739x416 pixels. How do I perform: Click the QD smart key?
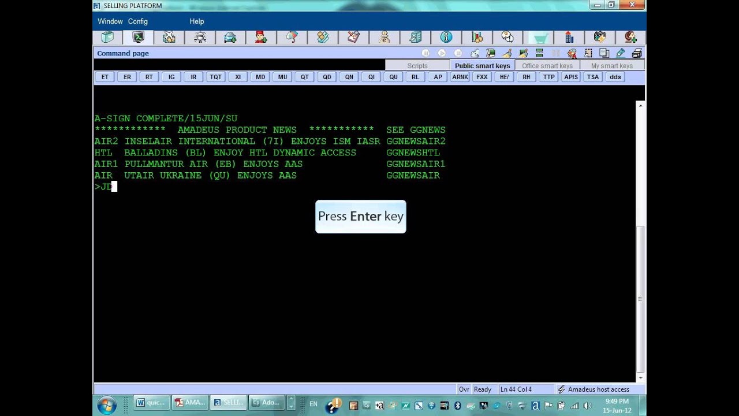click(327, 77)
